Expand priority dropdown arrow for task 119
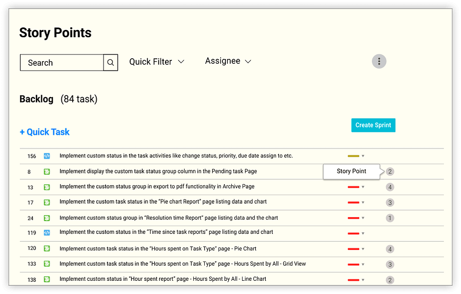 point(363,234)
